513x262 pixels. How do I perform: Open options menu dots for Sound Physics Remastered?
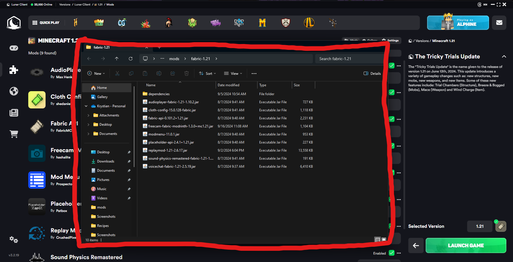tap(399, 253)
